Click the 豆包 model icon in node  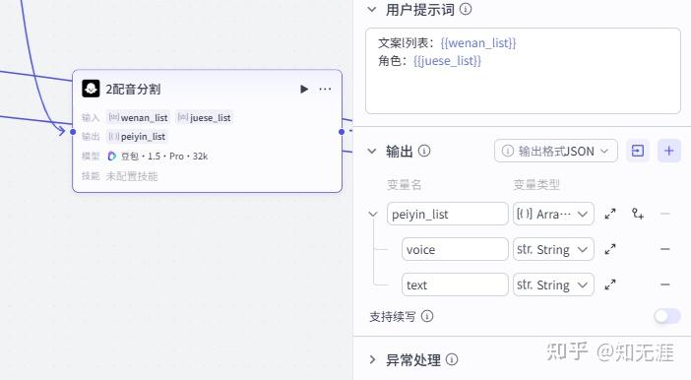(112, 157)
